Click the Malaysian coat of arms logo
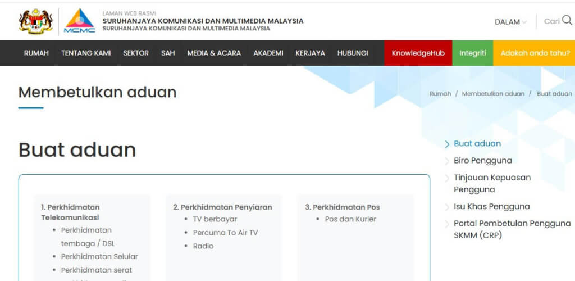The image size is (575, 281). [35, 21]
